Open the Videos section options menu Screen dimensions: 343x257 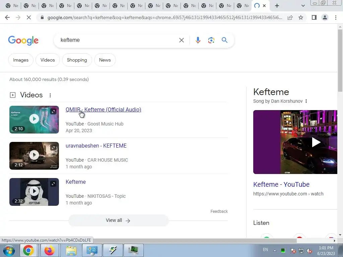pyautogui.click(x=50, y=95)
